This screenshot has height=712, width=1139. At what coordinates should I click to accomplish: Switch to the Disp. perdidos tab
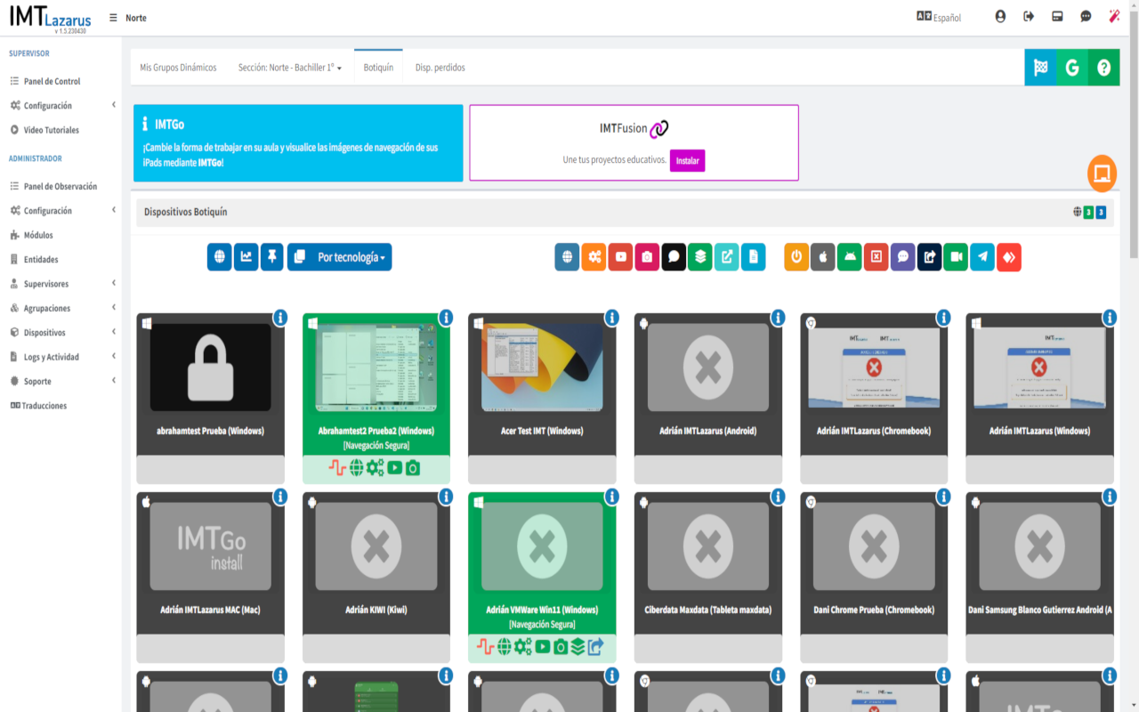coord(440,68)
